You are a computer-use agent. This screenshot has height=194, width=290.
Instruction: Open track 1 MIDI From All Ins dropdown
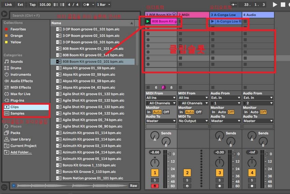tap(161, 98)
